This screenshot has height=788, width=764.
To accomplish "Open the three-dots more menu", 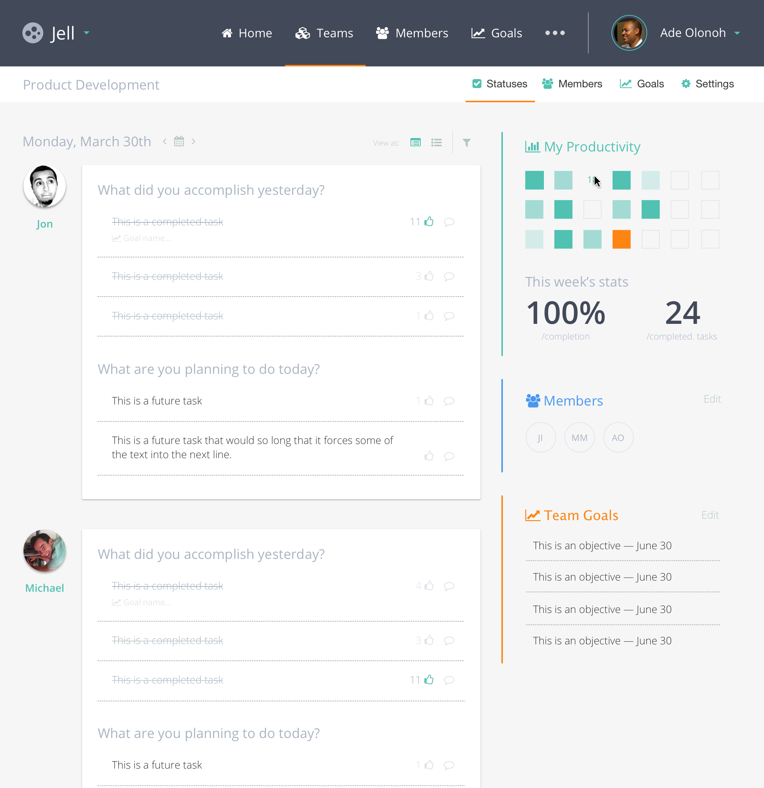I will coord(555,33).
